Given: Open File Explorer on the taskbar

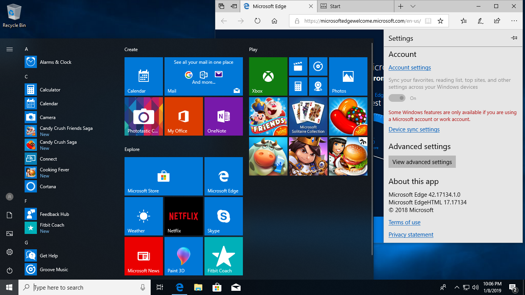Looking at the screenshot, I should pyautogui.click(x=198, y=287).
